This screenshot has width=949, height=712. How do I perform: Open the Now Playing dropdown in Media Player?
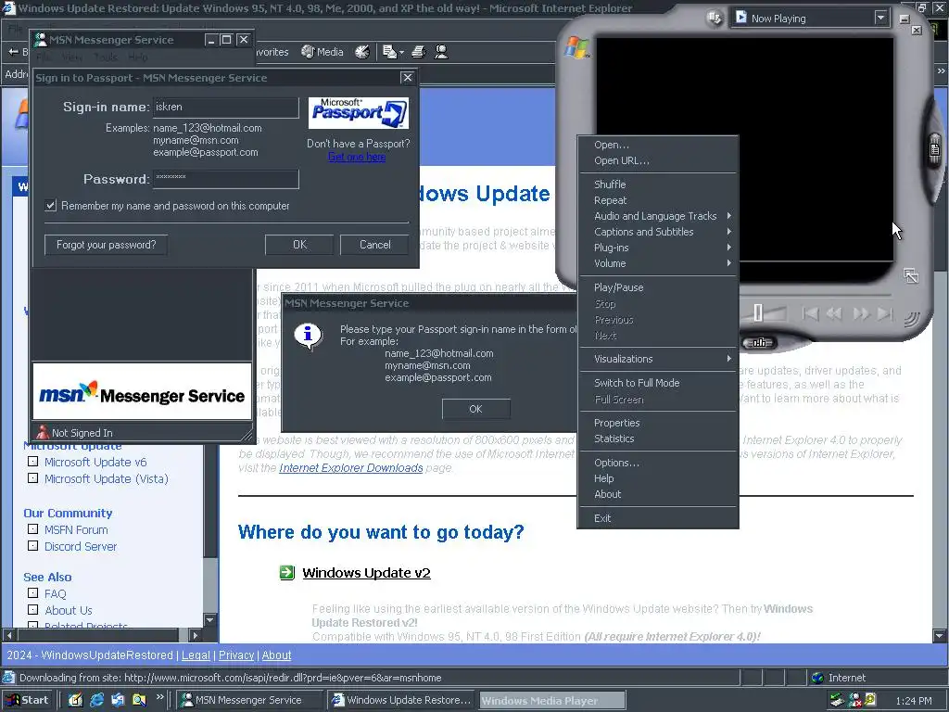click(880, 19)
